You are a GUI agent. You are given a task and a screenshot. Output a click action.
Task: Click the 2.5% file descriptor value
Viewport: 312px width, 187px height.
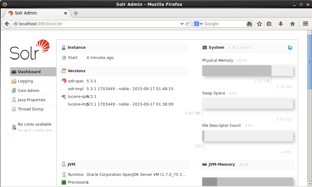coord(249,126)
